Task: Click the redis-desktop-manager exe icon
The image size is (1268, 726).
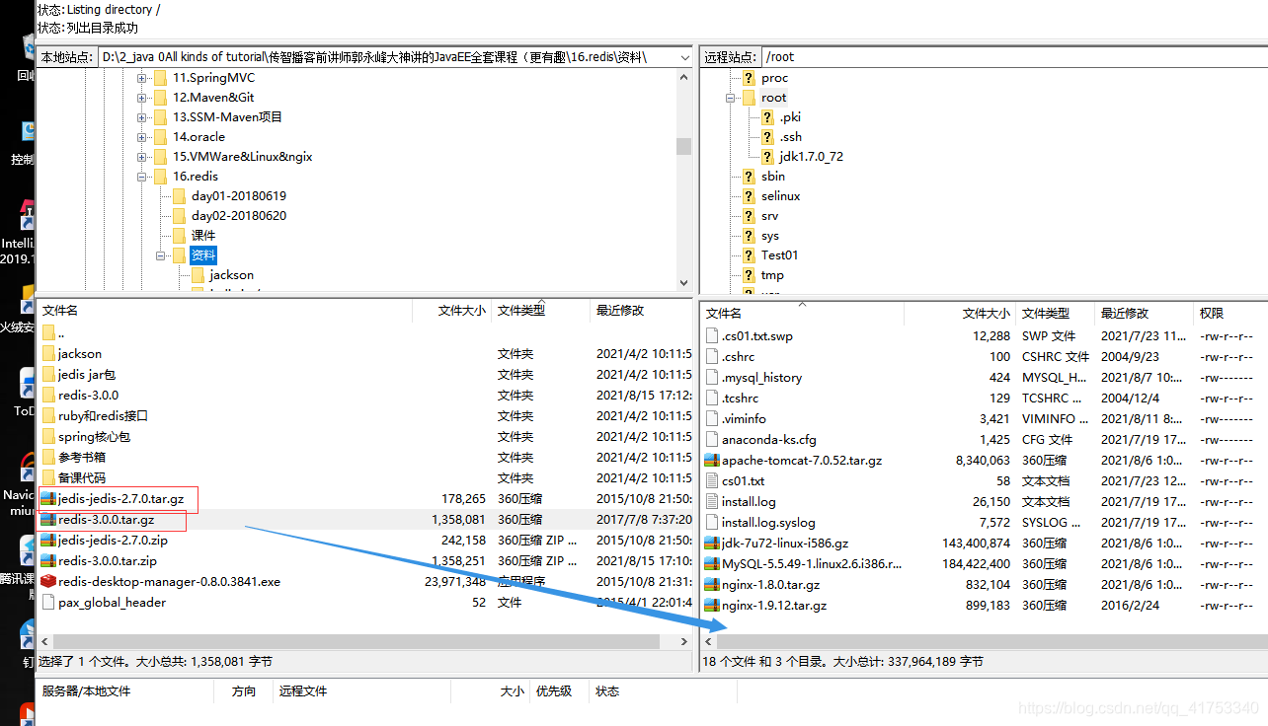Action: (48, 582)
